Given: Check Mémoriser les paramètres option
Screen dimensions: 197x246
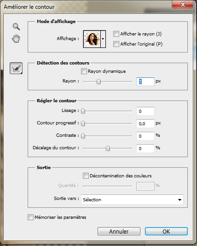Looking at the screenshot, I should pos(30,217).
